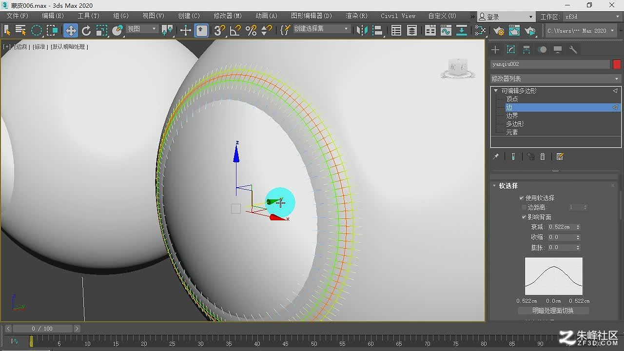The height and width of the screenshot is (351, 624).
Task: Toggle the Ribbon display
Action: pyautogui.click(x=430, y=30)
